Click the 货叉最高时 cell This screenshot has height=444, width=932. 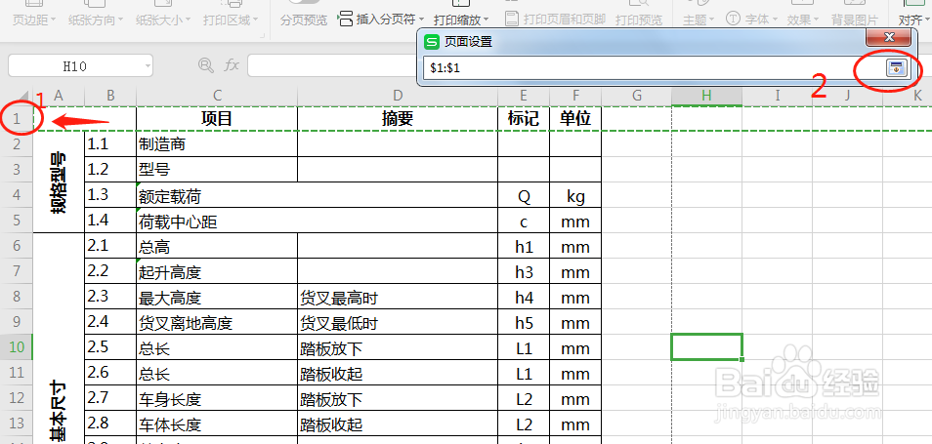tap(398, 297)
